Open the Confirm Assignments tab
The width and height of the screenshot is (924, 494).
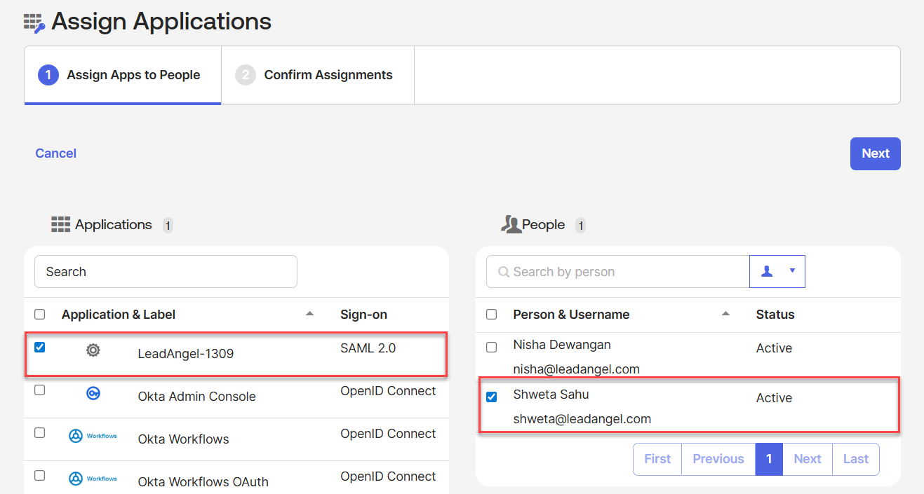318,75
